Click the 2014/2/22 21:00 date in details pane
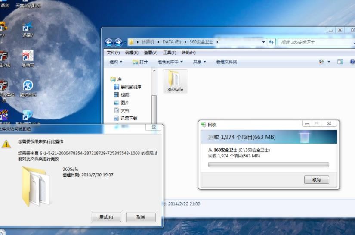Viewport: 355px width, 235px height. 184,204
